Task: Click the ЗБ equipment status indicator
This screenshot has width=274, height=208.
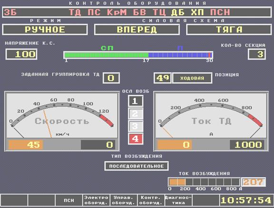Action: coord(10,12)
